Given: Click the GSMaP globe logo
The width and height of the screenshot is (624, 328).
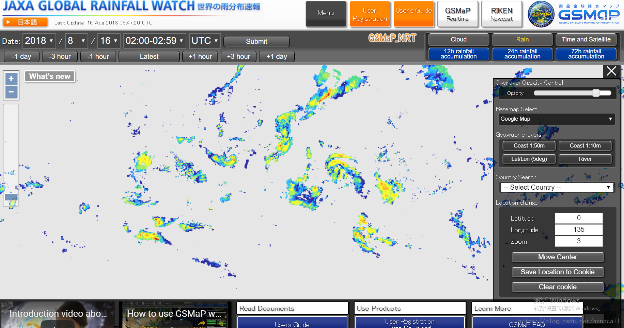Looking at the screenshot, I should (541, 14).
